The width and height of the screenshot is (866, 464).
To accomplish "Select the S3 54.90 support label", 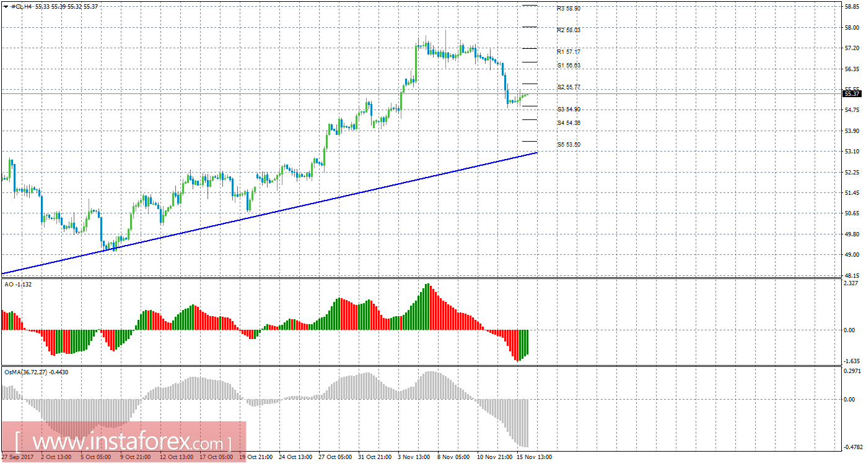I will 568,109.
